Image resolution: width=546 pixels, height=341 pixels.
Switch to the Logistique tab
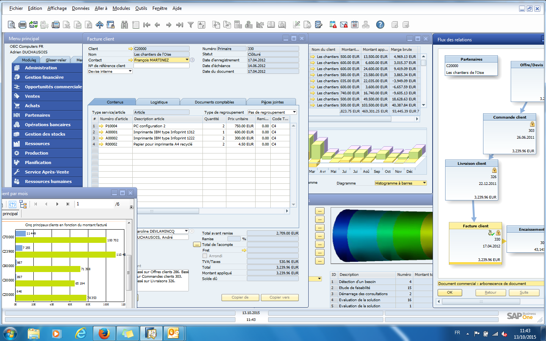[159, 102]
